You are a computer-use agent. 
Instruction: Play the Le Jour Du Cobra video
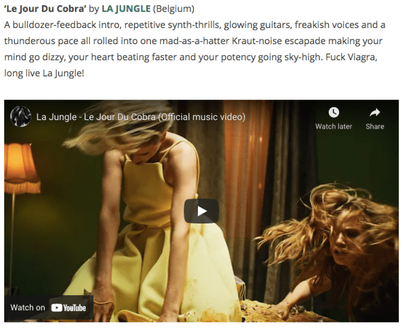(x=201, y=211)
